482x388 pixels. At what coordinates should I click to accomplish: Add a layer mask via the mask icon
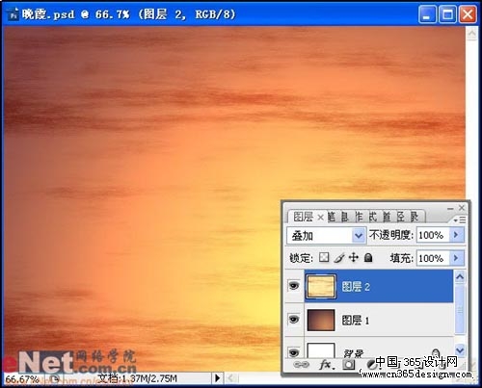coord(349,365)
